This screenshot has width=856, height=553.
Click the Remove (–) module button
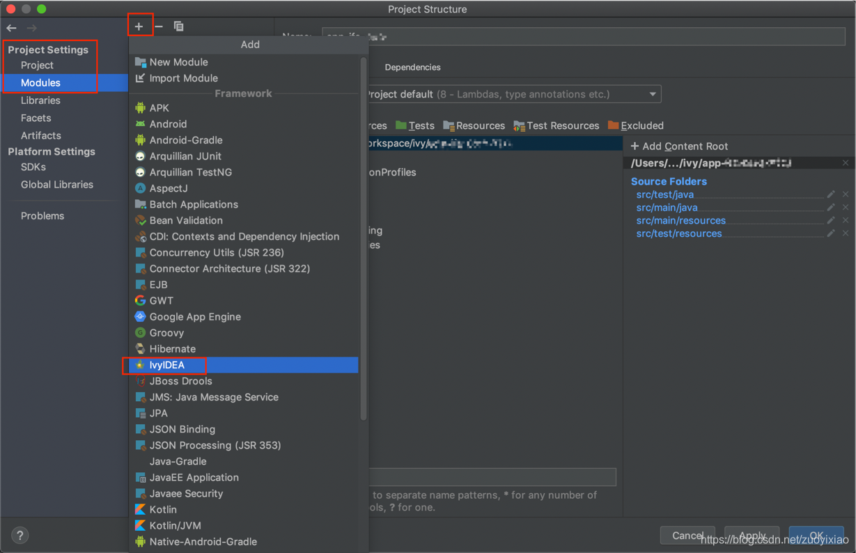159,26
